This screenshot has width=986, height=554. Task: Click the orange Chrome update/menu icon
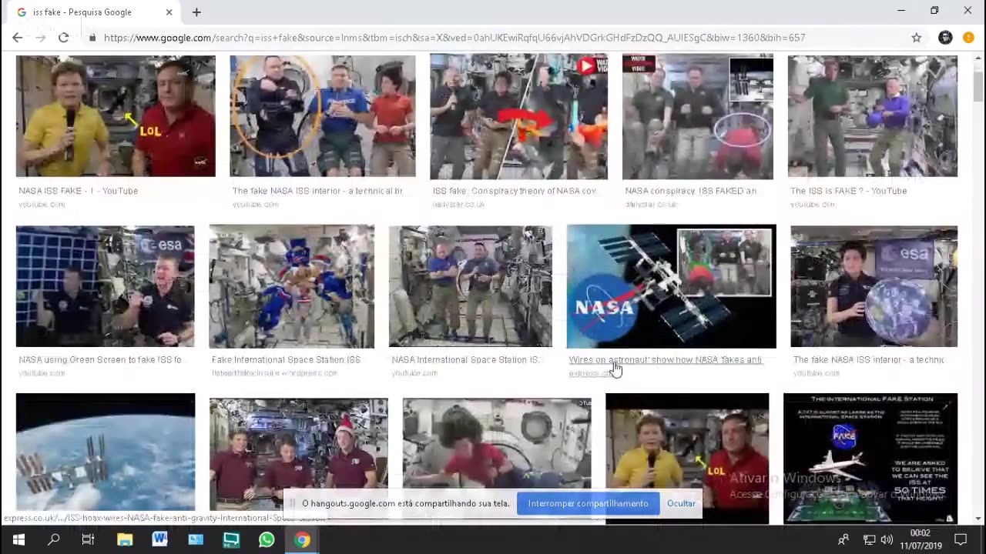968,38
